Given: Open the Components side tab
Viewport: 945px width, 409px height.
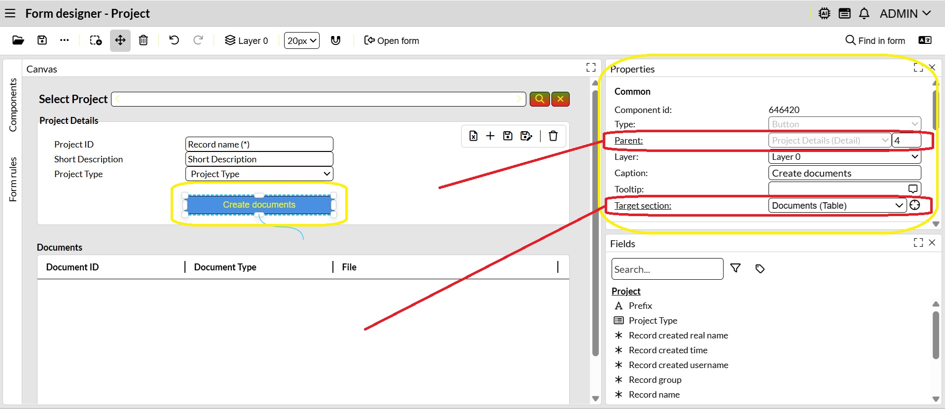Looking at the screenshot, I should click(13, 105).
